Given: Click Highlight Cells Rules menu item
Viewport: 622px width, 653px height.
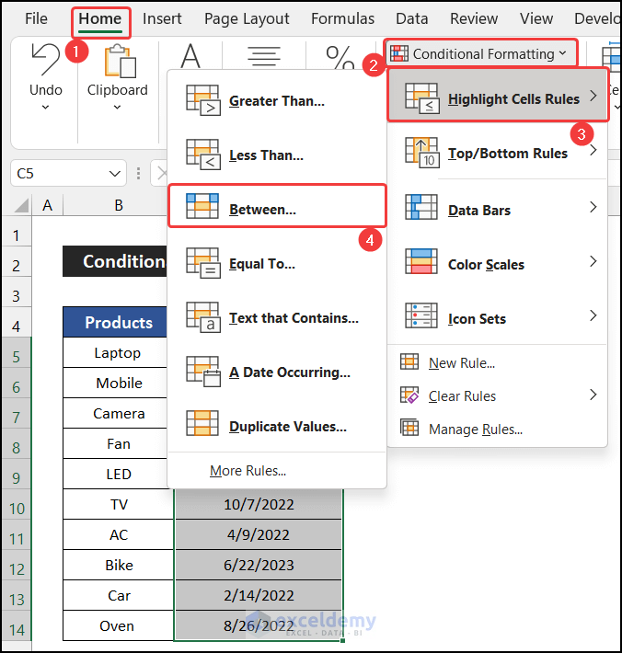Looking at the screenshot, I should [498, 96].
